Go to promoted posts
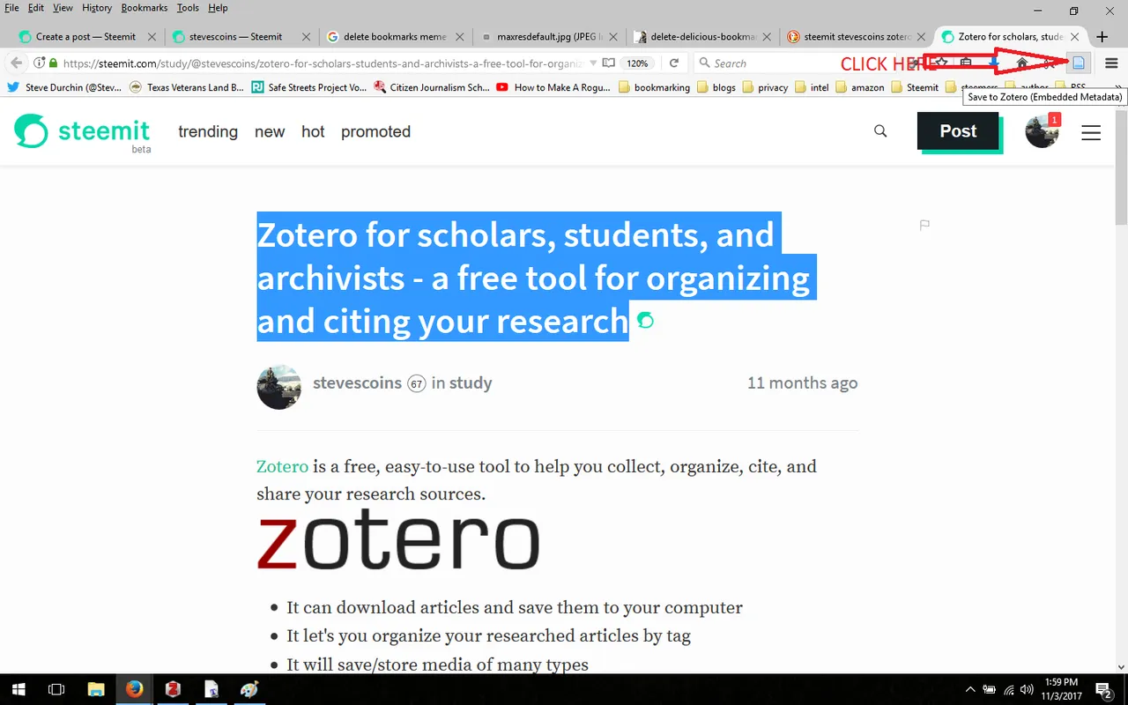The height and width of the screenshot is (705, 1128). (376, 131)
